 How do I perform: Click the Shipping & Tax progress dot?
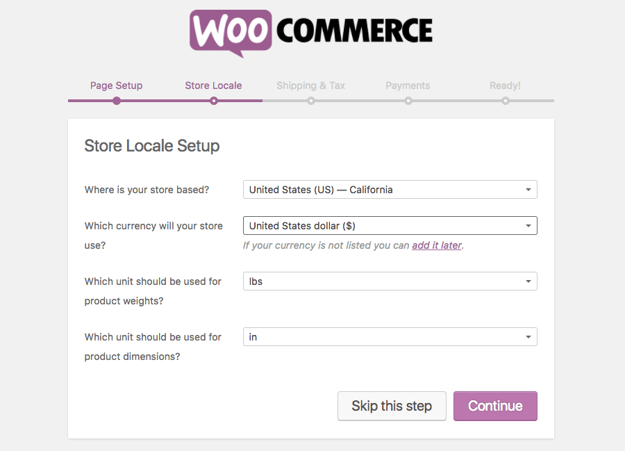coord(311,101)
